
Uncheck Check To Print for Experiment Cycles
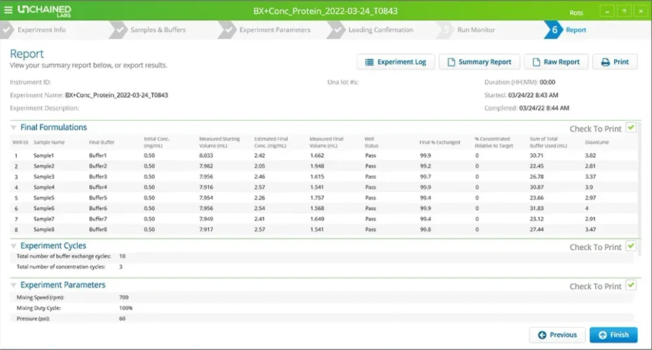pyautogui.click(x=631, y=246)
